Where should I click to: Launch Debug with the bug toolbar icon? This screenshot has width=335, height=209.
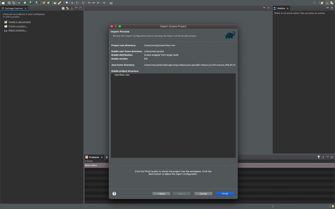pyautogui.click(x=19, y=3)
